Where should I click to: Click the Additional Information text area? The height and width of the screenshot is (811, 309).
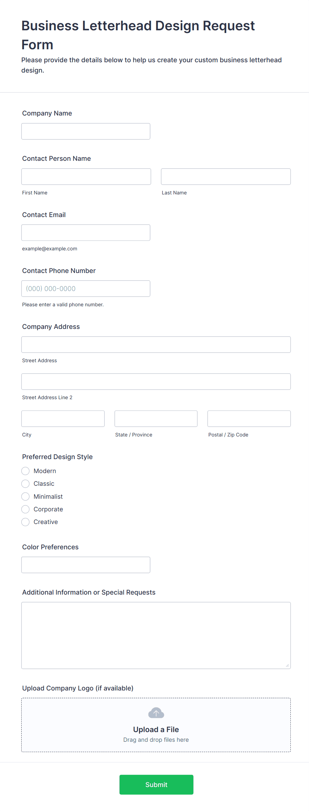click(156, 635)
